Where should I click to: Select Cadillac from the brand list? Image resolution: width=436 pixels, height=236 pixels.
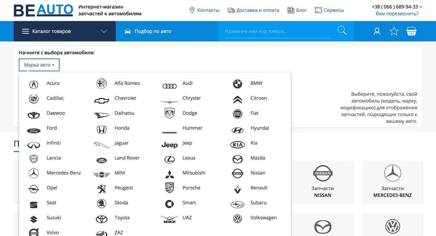55,98
